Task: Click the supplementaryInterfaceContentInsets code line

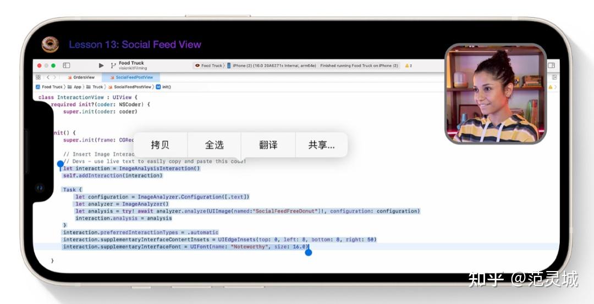Action: (x=219, y=240)
